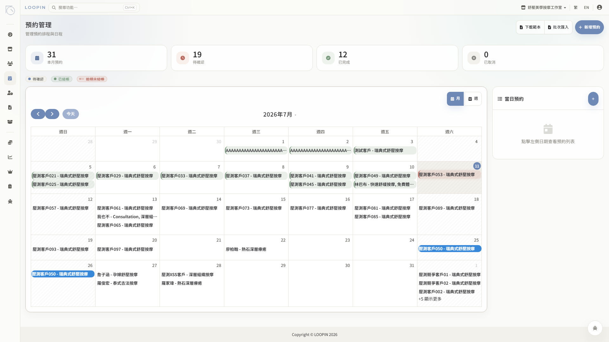Toggle the 逾期未結帳 legend chip
Screen dimensions: 609x342
coord(92,79)
